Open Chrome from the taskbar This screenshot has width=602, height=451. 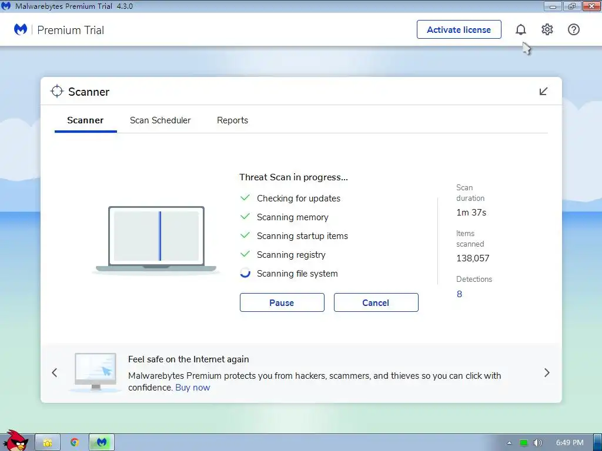pos(75,443)
